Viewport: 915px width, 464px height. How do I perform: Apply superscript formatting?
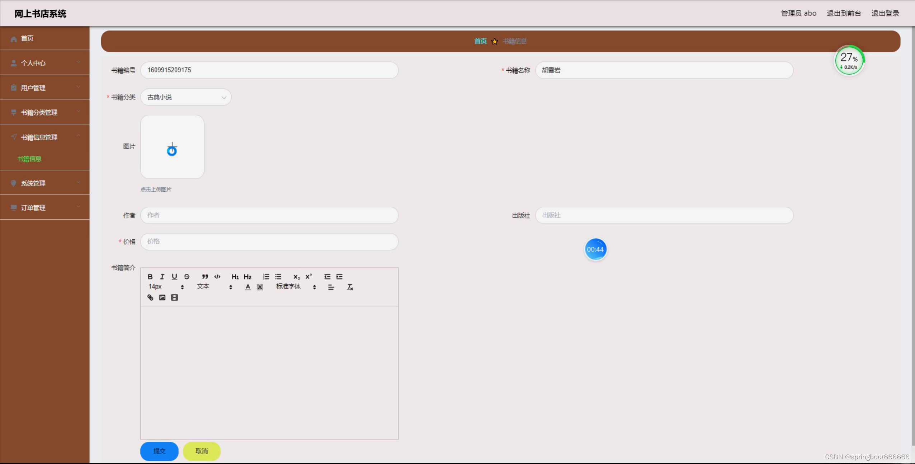[308, 277]
